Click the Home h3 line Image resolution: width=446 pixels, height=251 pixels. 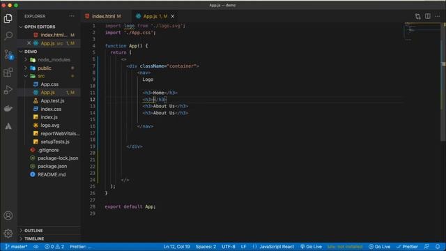[160, 93]
